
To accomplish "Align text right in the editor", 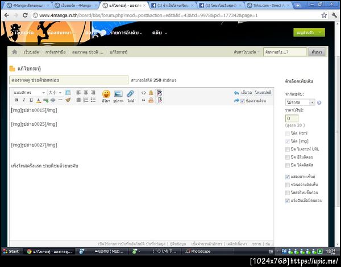I will [x=93, y=92].
